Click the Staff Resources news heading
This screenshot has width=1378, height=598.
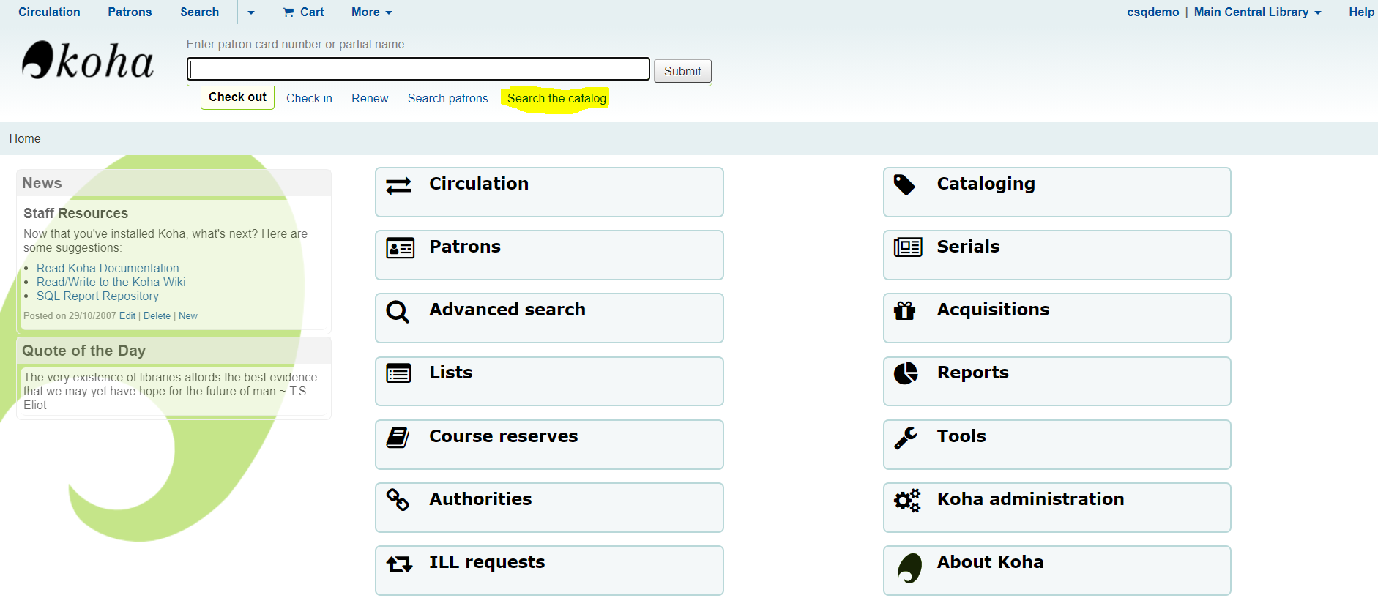75,213
